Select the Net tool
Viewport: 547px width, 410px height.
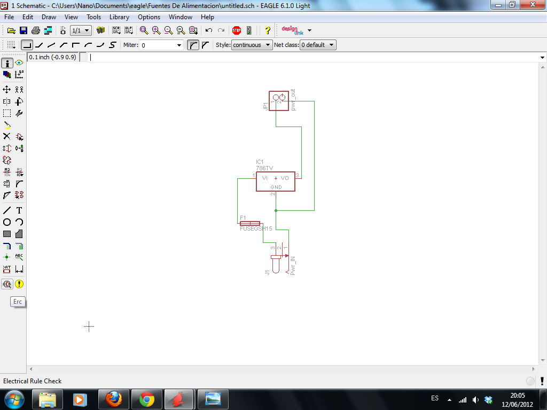(19, 246)
